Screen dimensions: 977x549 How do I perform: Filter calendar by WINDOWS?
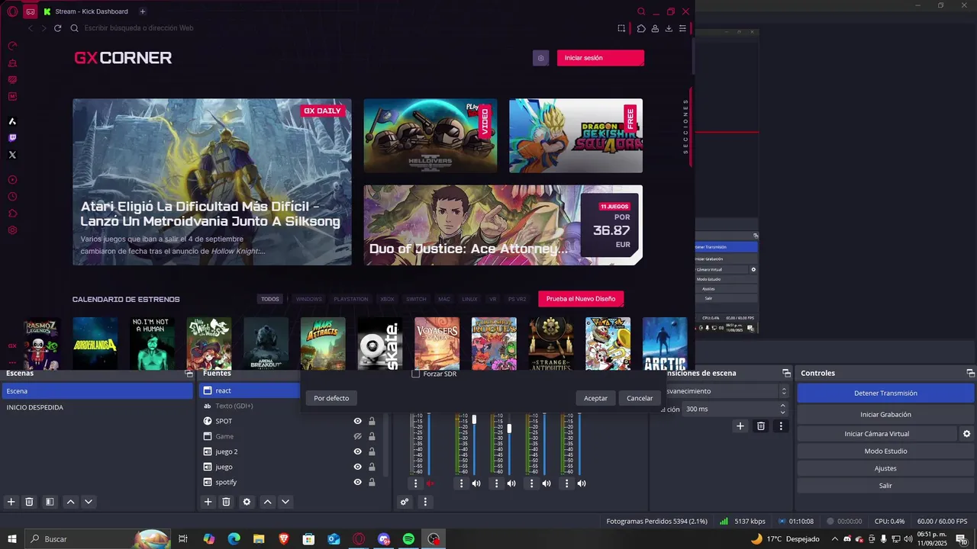[309, 299]
